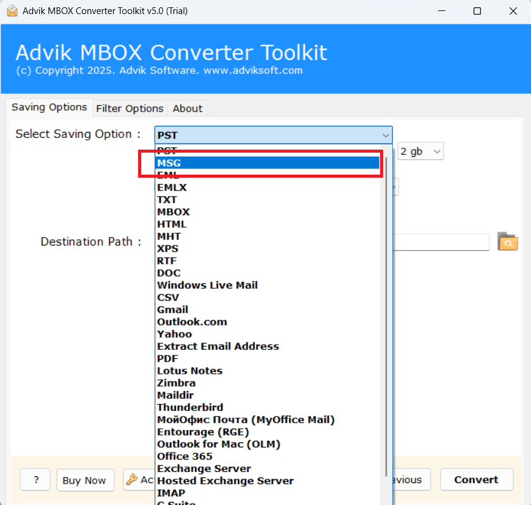The width and height of the screenshot is (531, 505).
Task: Select RTF format in the list
Action: (267, 261)
